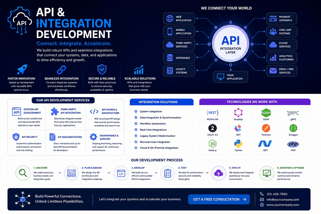Viewport: 321px width, 214px height.
Task: Click the Third-Party Services cloud icon
Action: (170, 45)
